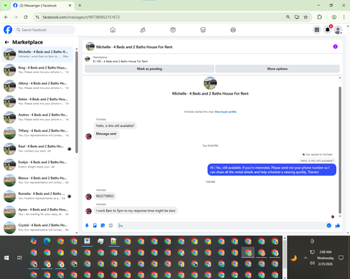Image resolution: width=350 pixels, height=279 pixels.
Task: Open the Raul conversation
Action: click(x=37, y=149)
